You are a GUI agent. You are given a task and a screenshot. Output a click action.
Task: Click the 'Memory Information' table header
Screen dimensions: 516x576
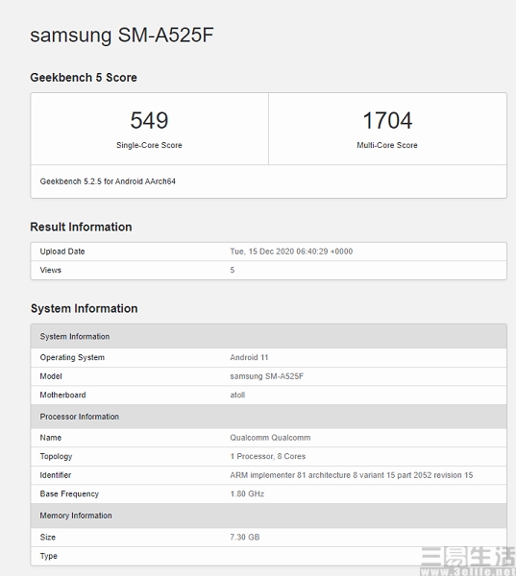coord(268,516)
